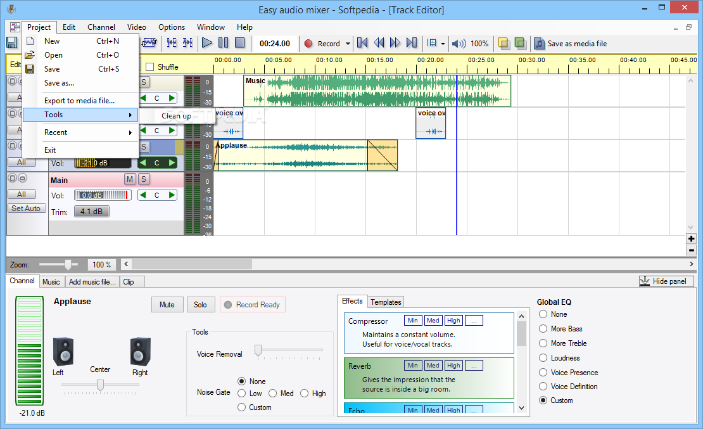Choose the More Treble Global EQ option

coord(543,343)
